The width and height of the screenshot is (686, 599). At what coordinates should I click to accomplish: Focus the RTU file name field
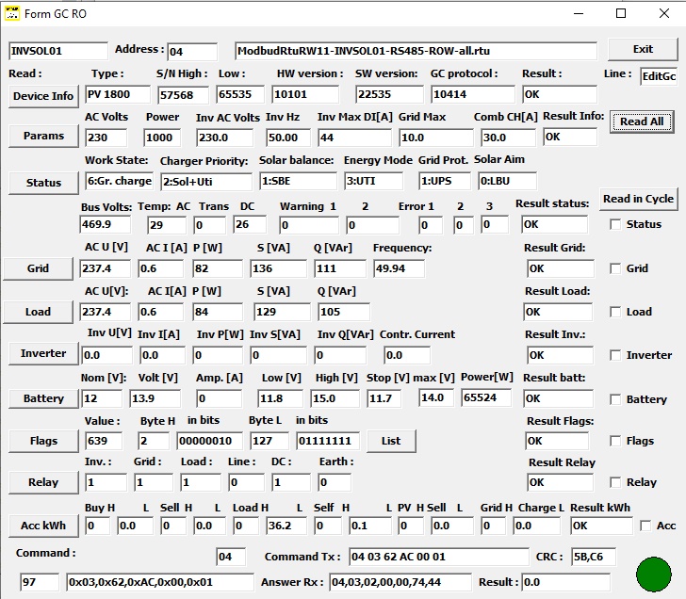click(416, 51)
